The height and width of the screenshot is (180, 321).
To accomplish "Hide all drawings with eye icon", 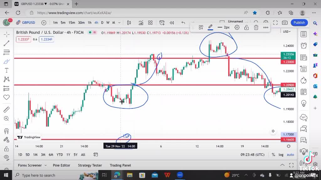I will (7, 157).
